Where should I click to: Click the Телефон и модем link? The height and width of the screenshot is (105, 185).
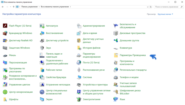point(129,77)
